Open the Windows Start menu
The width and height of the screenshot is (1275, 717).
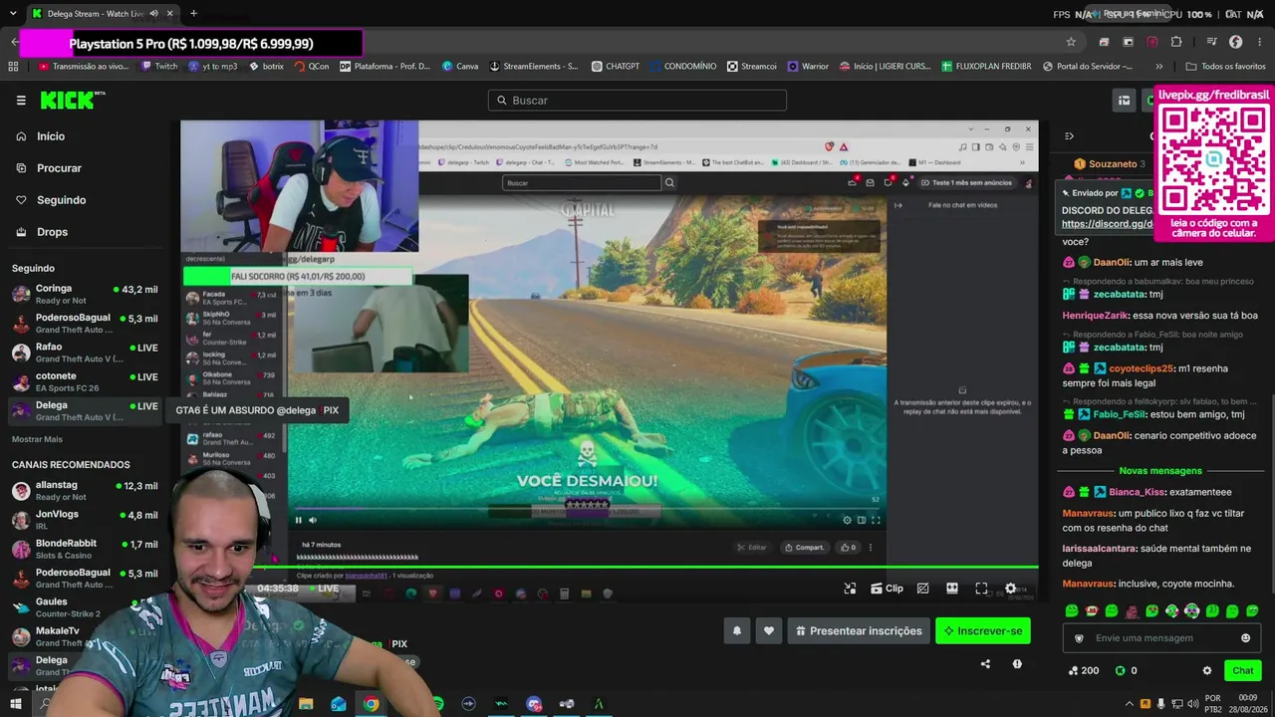pyautogui.click(x=16, y=704)
